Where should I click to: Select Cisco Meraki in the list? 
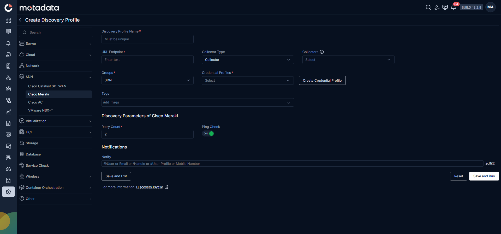click(x=59, y=94)
